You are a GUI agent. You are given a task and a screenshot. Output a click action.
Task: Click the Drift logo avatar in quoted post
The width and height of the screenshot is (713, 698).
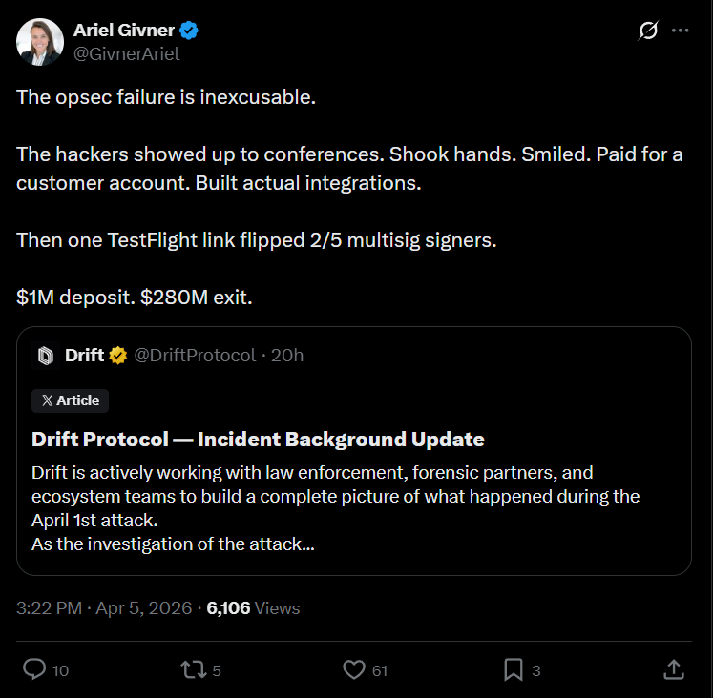point(46,356)
